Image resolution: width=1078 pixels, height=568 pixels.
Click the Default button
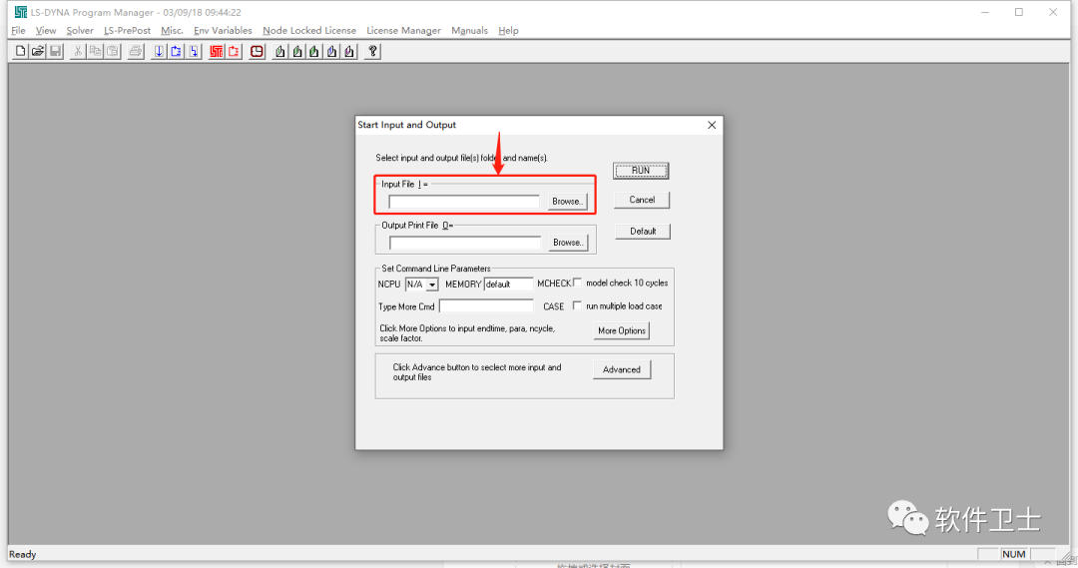tap(642, 231)
